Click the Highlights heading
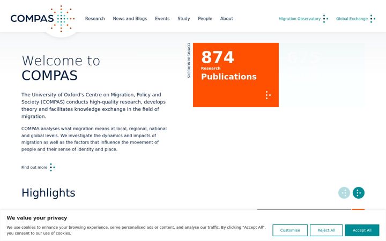Image resolution: width=386 pixels, height=241 pixels. (48, 193)
